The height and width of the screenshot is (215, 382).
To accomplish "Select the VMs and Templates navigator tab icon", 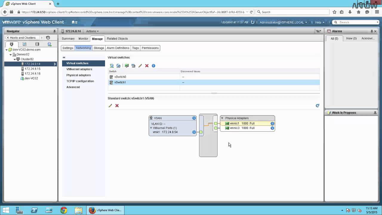I will tap(24, 44).
